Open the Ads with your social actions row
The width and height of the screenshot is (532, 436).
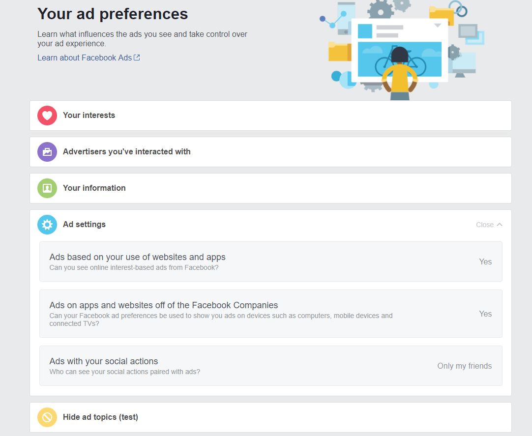click(271, 366)
